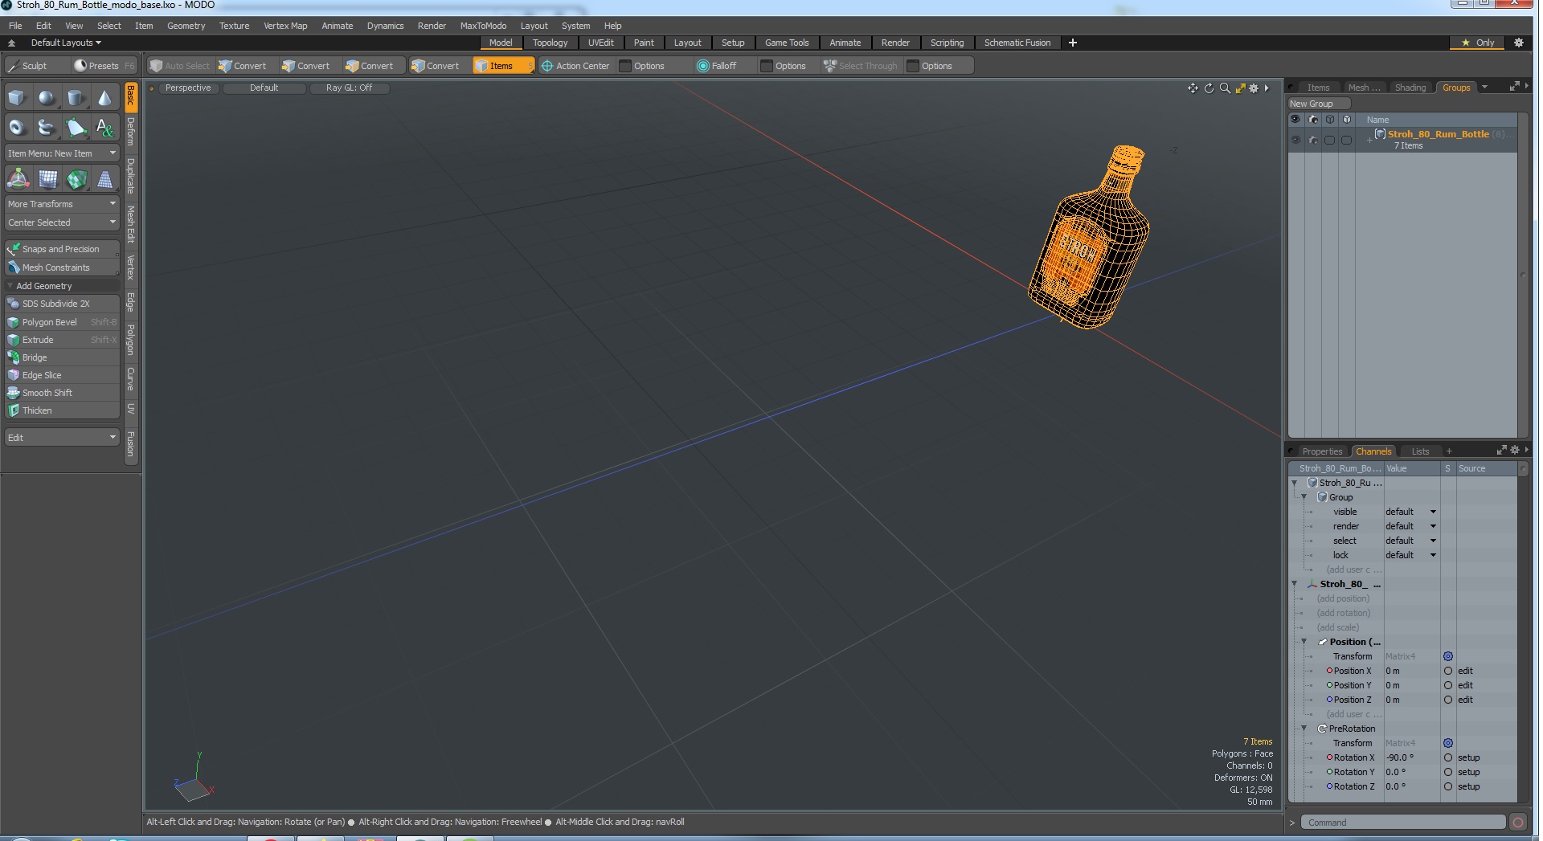Click the record button beside Command field

[x=1517, y=823]
